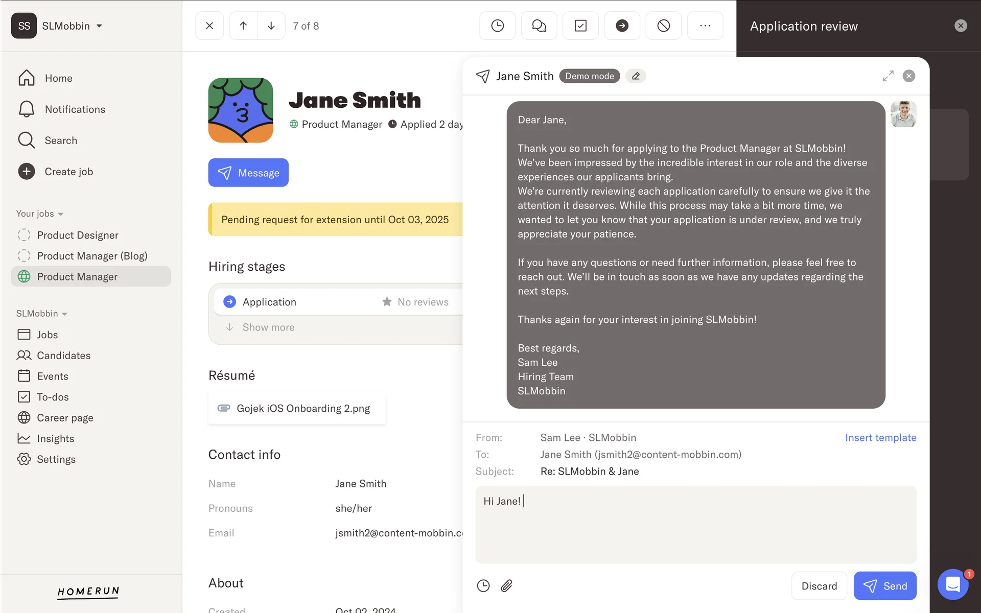Click the to-do checkbox icon in toolbar
This screenshot has height=613, width=981.
tap(580, 26)
